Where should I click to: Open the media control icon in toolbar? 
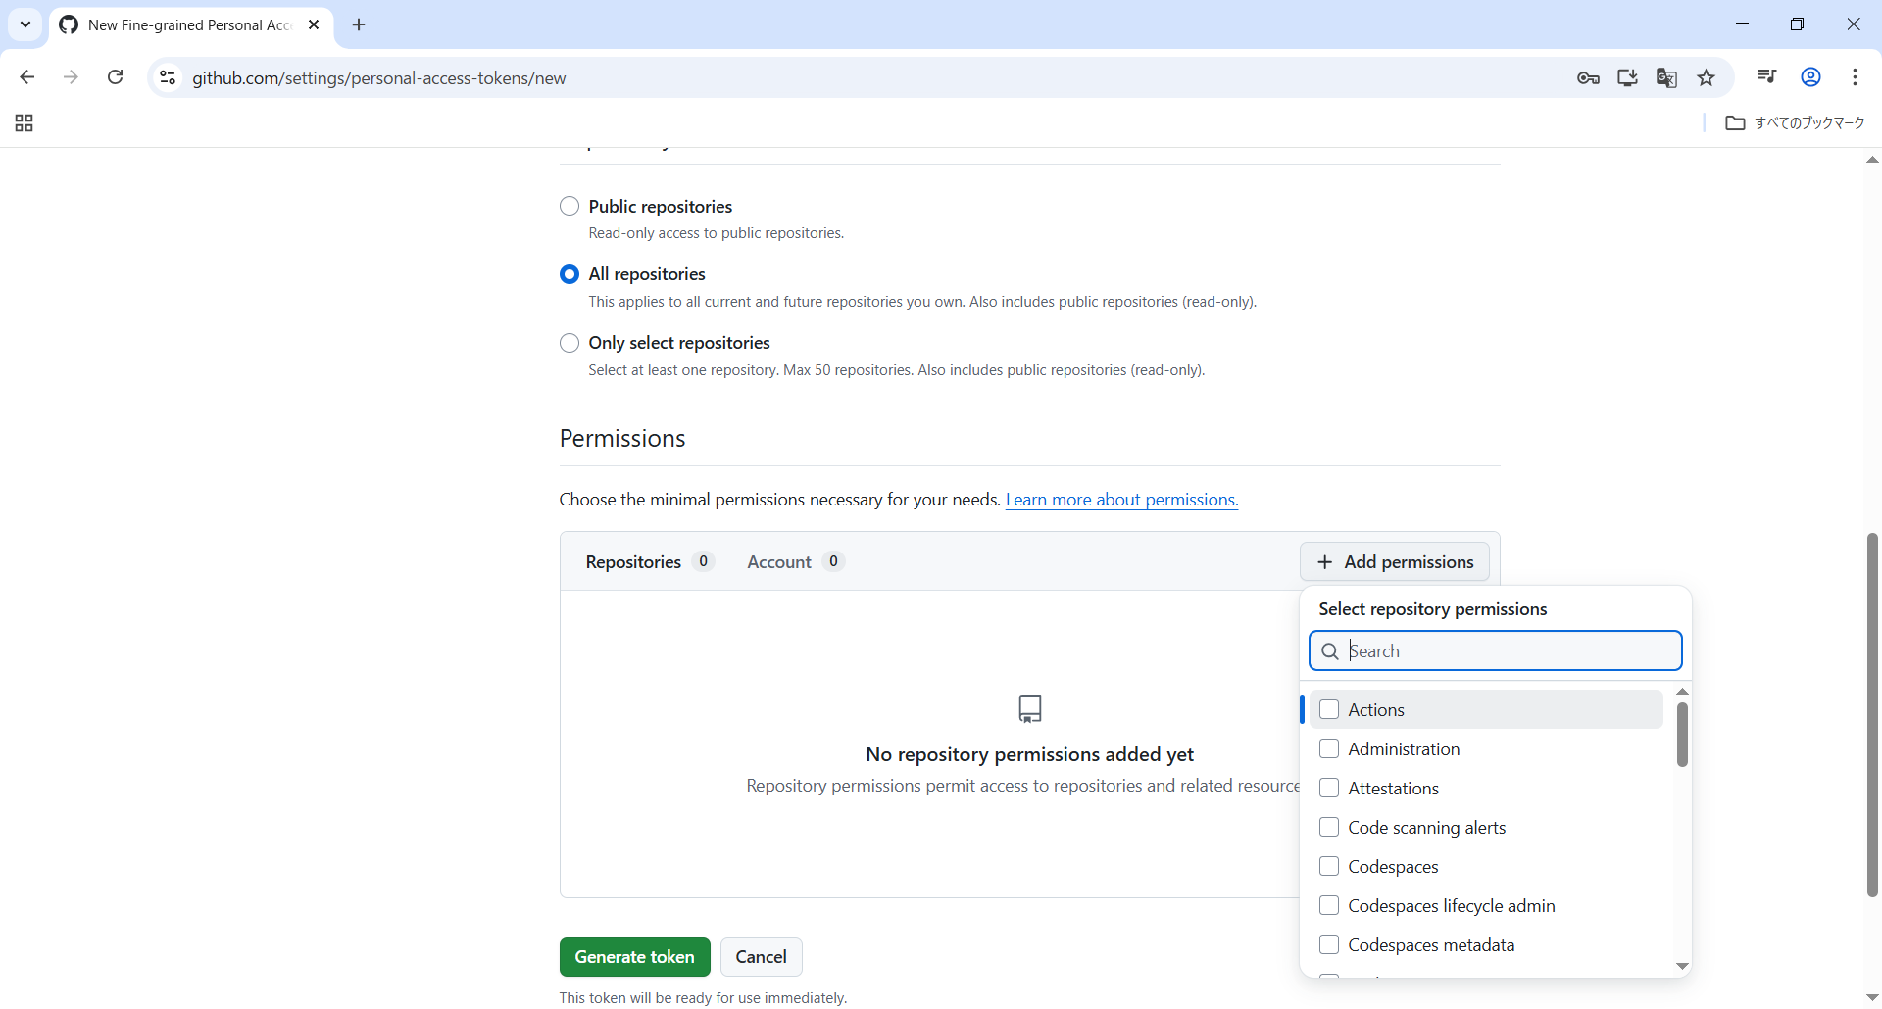tap(1767, 77)
